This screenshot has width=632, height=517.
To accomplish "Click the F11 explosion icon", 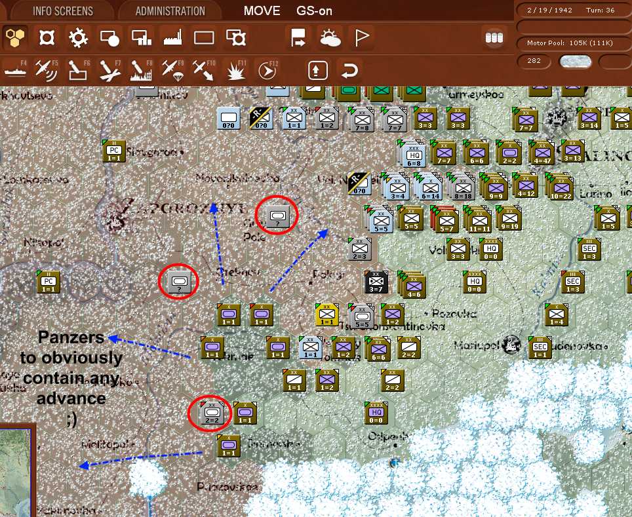I will pos(236,71).
